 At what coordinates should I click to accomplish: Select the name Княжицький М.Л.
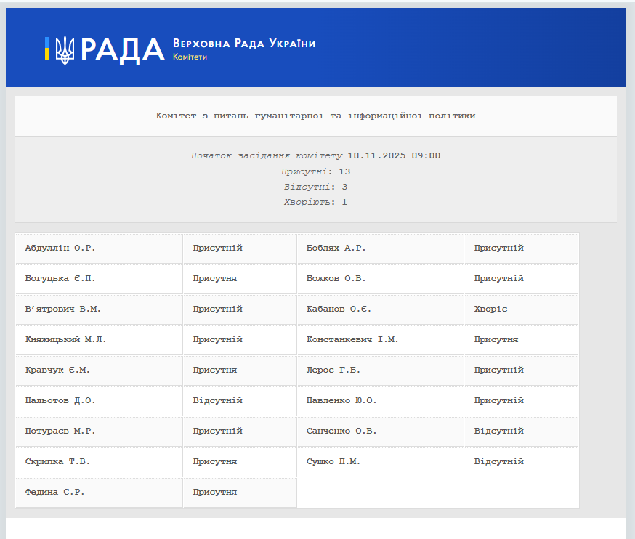click(x=65, y=339)
